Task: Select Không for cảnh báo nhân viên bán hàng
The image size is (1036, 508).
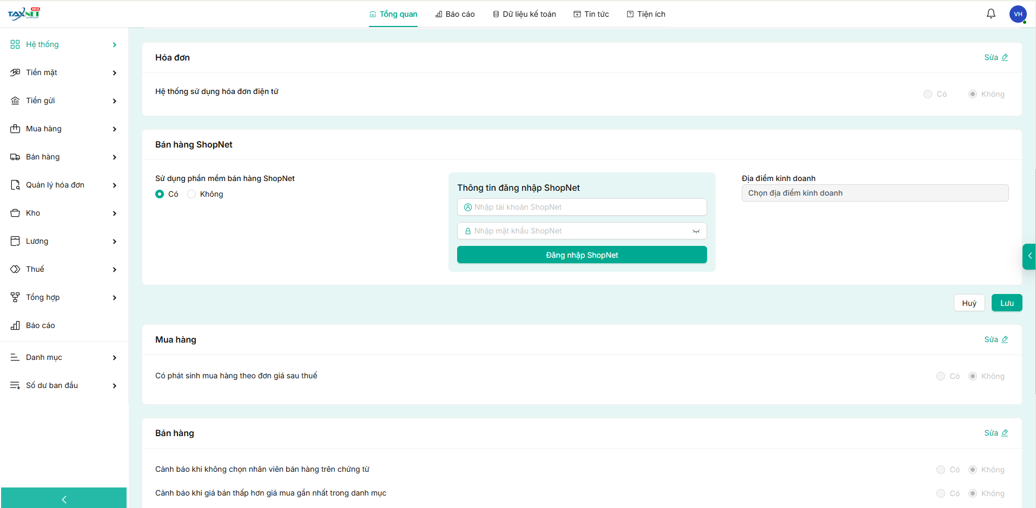Action: 973,470
